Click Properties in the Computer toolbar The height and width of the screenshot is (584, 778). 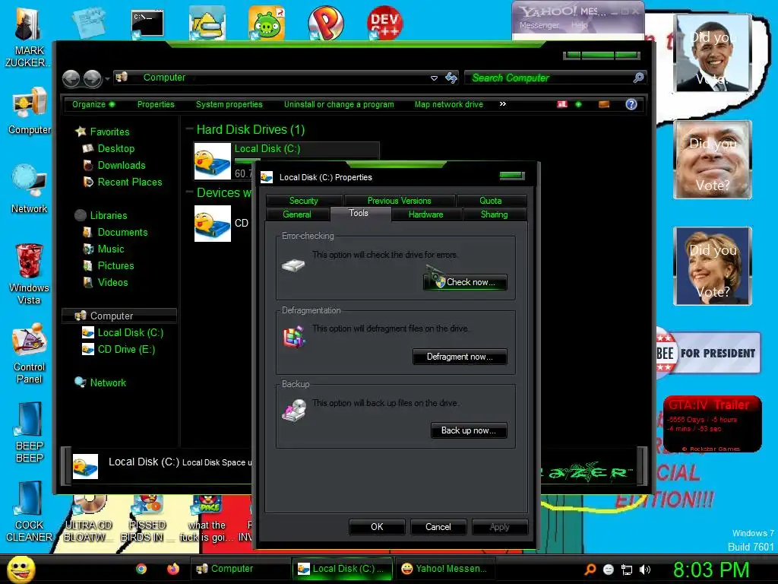pos(156,104)
